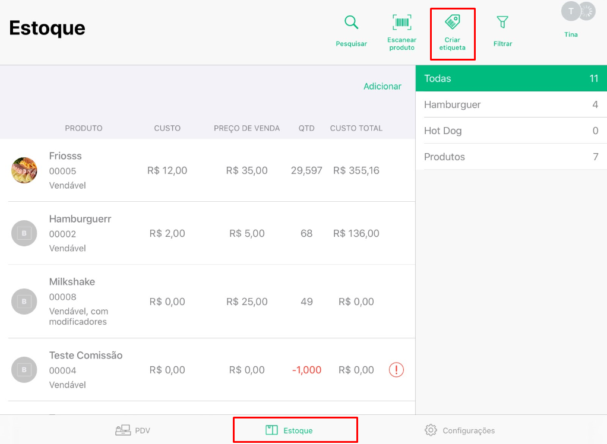Click the Friosss quantity 29,597
Screen dimensions: 607x444
[306, 170]
